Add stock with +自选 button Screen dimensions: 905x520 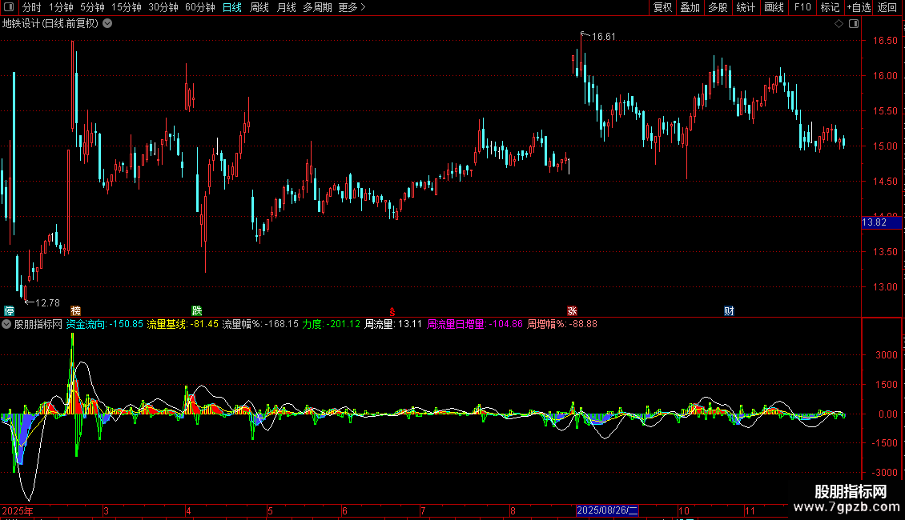coord(859,7)
